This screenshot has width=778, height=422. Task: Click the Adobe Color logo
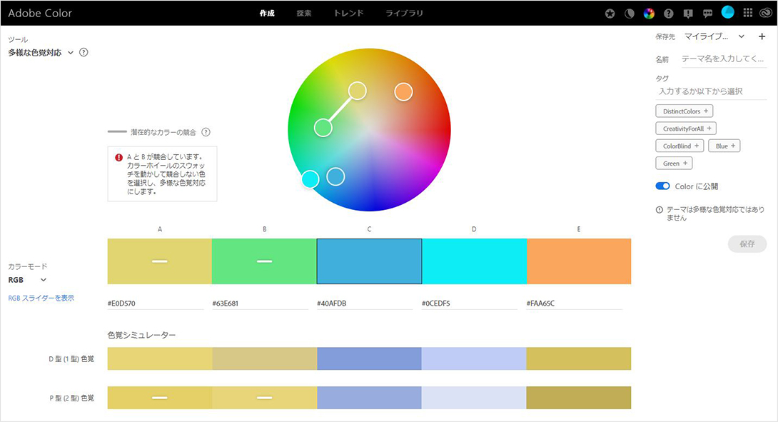tap(40, 14)
